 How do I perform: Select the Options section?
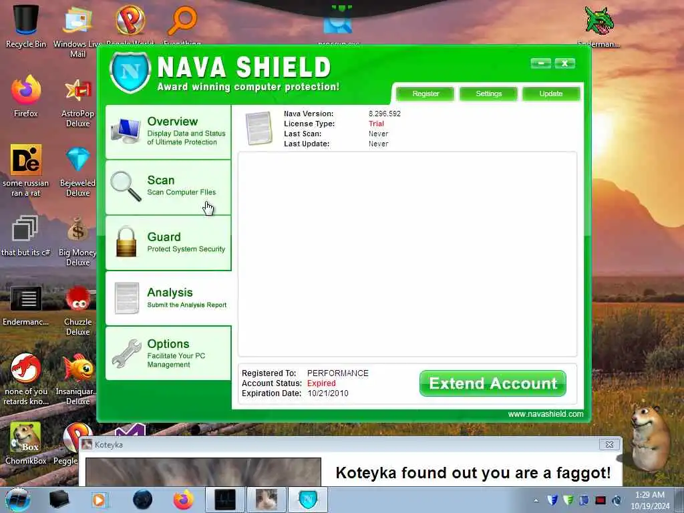tap(168, 353)
